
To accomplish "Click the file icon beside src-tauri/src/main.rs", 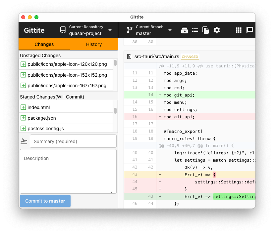I will tap(129, 57).
